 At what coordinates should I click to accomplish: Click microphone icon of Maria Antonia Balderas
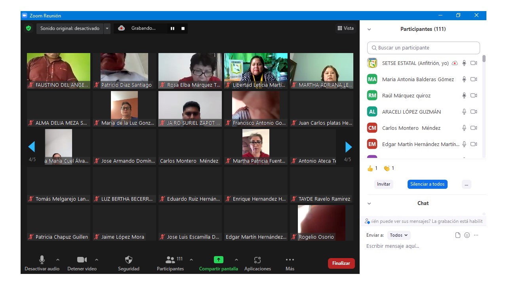pos(464,79)
